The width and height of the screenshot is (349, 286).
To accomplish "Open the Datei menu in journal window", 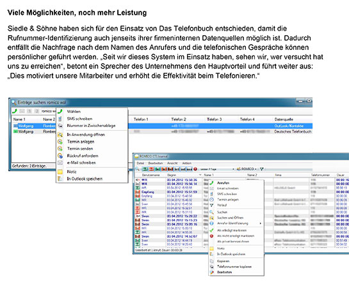I will [140, 163].
